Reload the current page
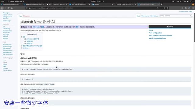195x109 pixels. point(9,8)
